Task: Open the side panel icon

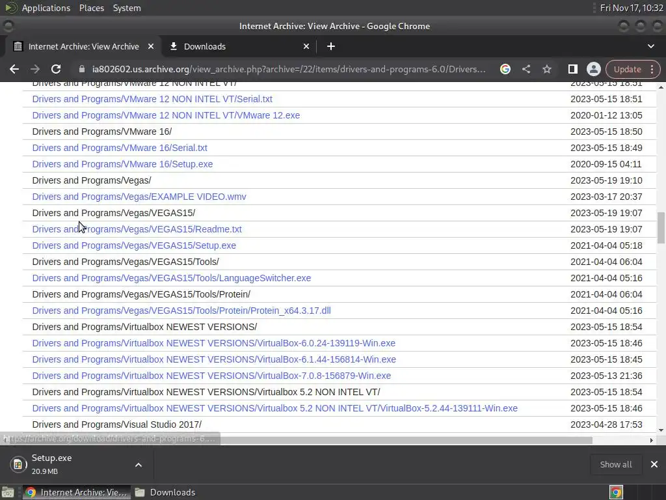Action: coord(572,69)
